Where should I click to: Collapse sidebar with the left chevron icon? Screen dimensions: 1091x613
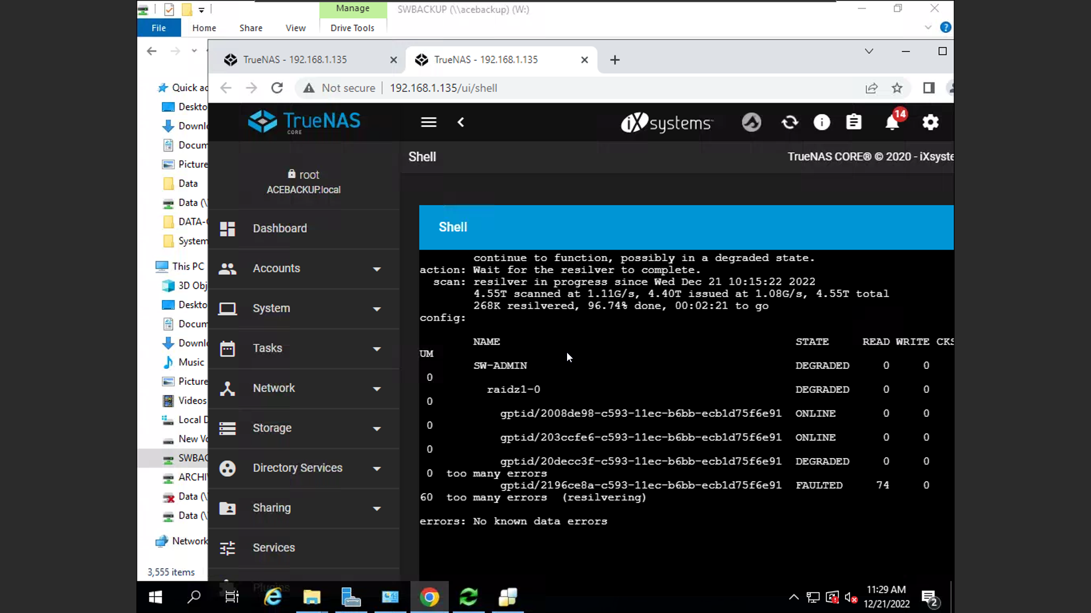click(x=461, y=122)
